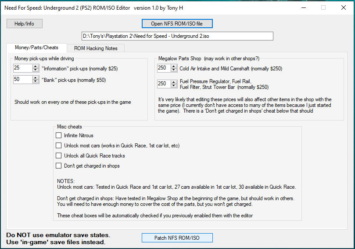Open the ROM Hacking Notes tab
The image size is (355, 249).
coord(96,48)
